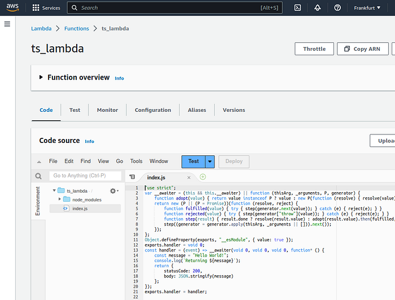Image resolution: width=395 pixels, height=300 pixels.
Task: Select index.js in the file tree
Action: (85, 208)
